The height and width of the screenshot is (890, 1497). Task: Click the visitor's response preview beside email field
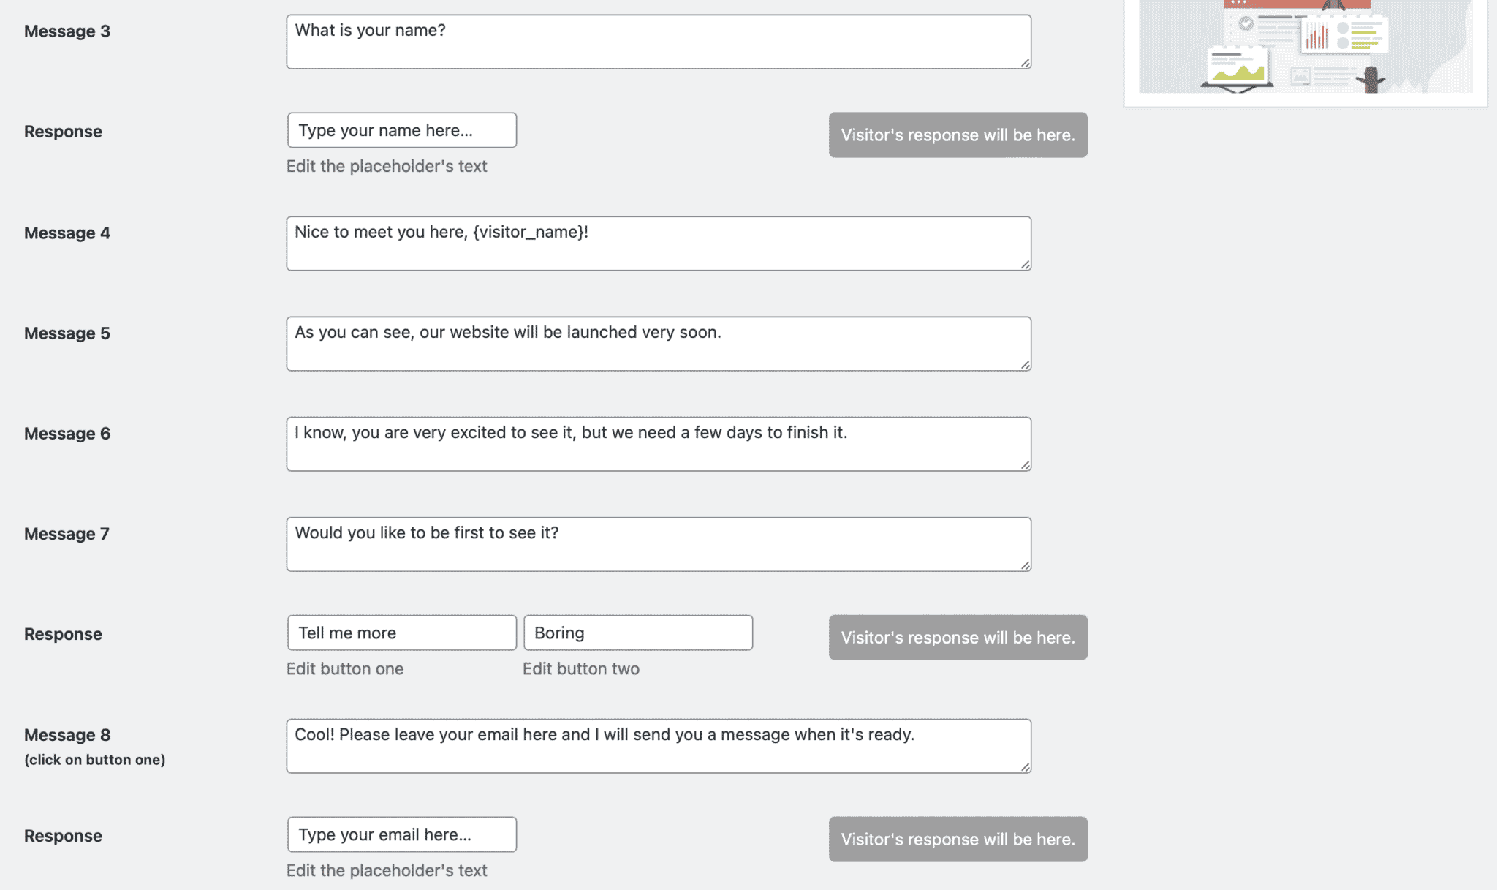pyautogui.click(x=958, y=839)
